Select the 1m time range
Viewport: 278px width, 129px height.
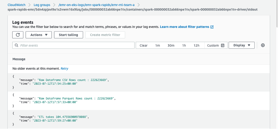pos(158,45)
